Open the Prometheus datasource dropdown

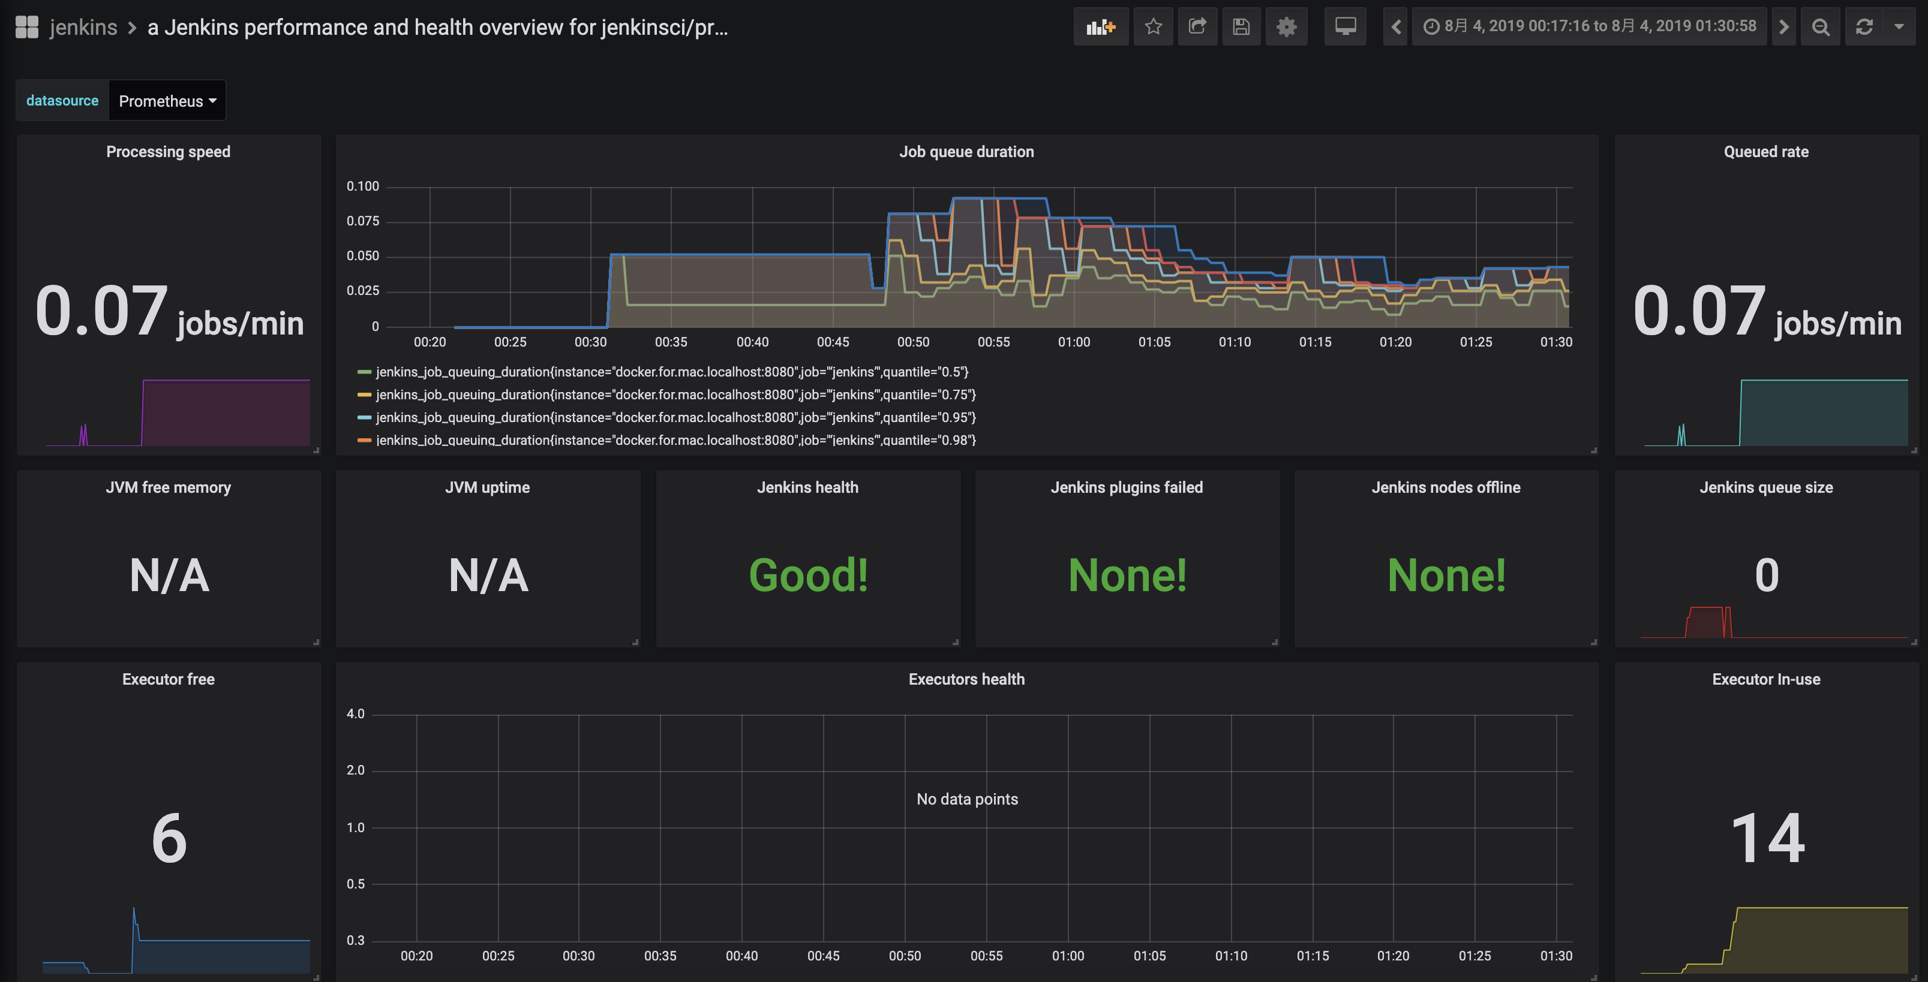click(x=167, y=101)
